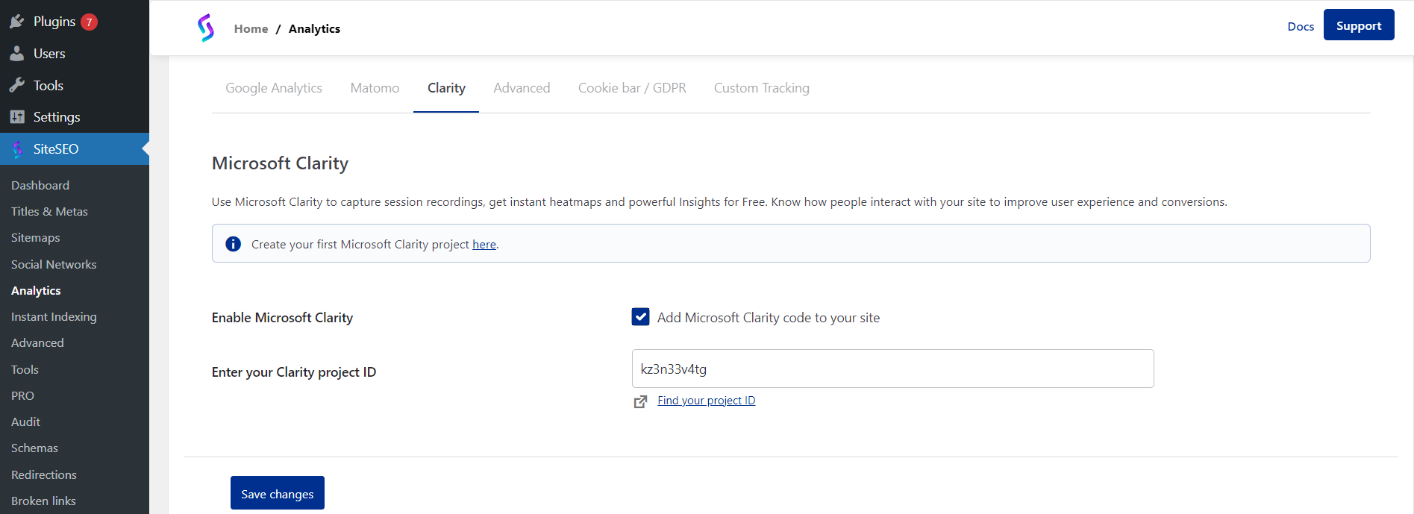Screen dimensions: 1414x514
Task: Open the Redirections submenu item
Action: click(x=44, y=474)
